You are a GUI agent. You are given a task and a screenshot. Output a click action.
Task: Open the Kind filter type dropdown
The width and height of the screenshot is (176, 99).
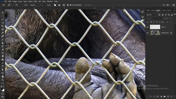coord(152,15)
